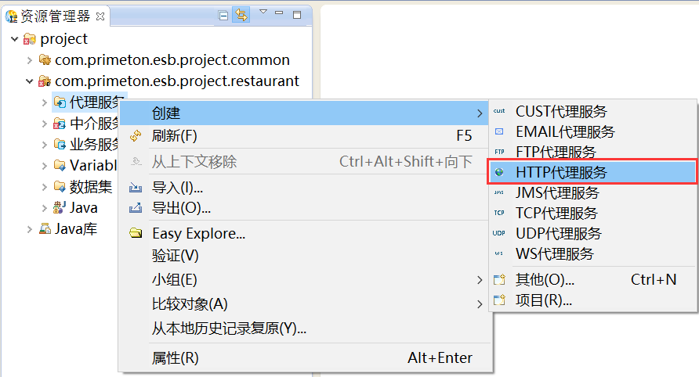Click the Java库 library icon
Screen dimensions: 699x377
coord(45,229)
